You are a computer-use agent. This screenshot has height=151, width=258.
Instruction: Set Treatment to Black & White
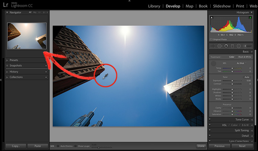tap(245, 57)
